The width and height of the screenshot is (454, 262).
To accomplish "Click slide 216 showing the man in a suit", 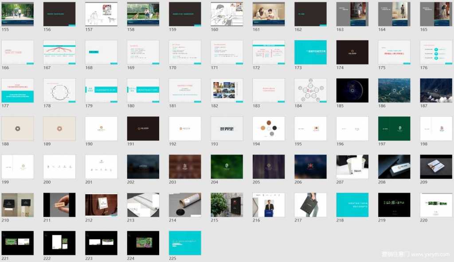I will coord(268,205).
